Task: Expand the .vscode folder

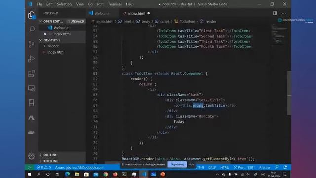Action: [53, 46]
